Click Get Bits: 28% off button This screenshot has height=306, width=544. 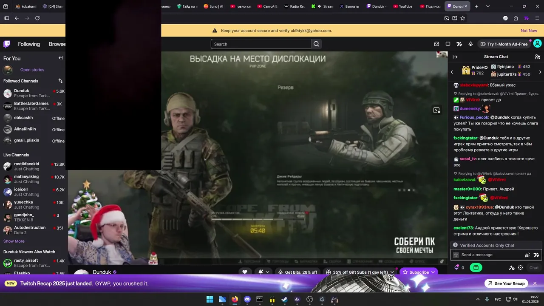tap(297, 272)
